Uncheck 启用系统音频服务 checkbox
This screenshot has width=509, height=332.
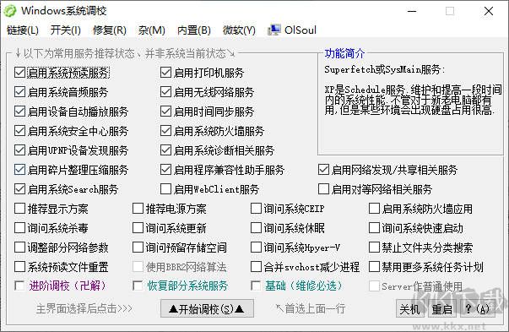click(x=19, y=92)
